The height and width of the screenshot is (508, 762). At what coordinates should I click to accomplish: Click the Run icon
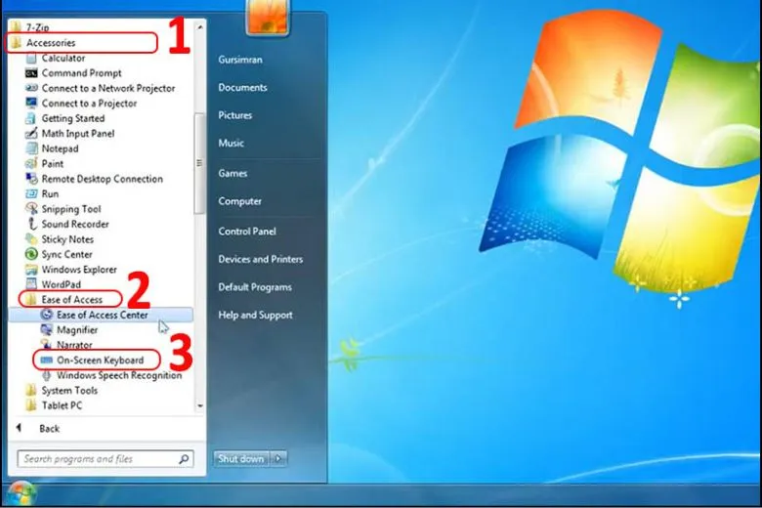(31, 193)
